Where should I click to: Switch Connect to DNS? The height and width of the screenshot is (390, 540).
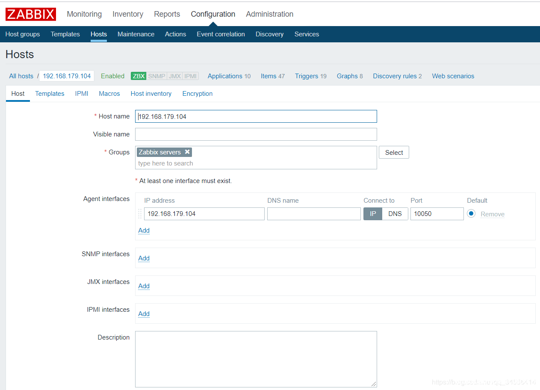click(395, 213)
